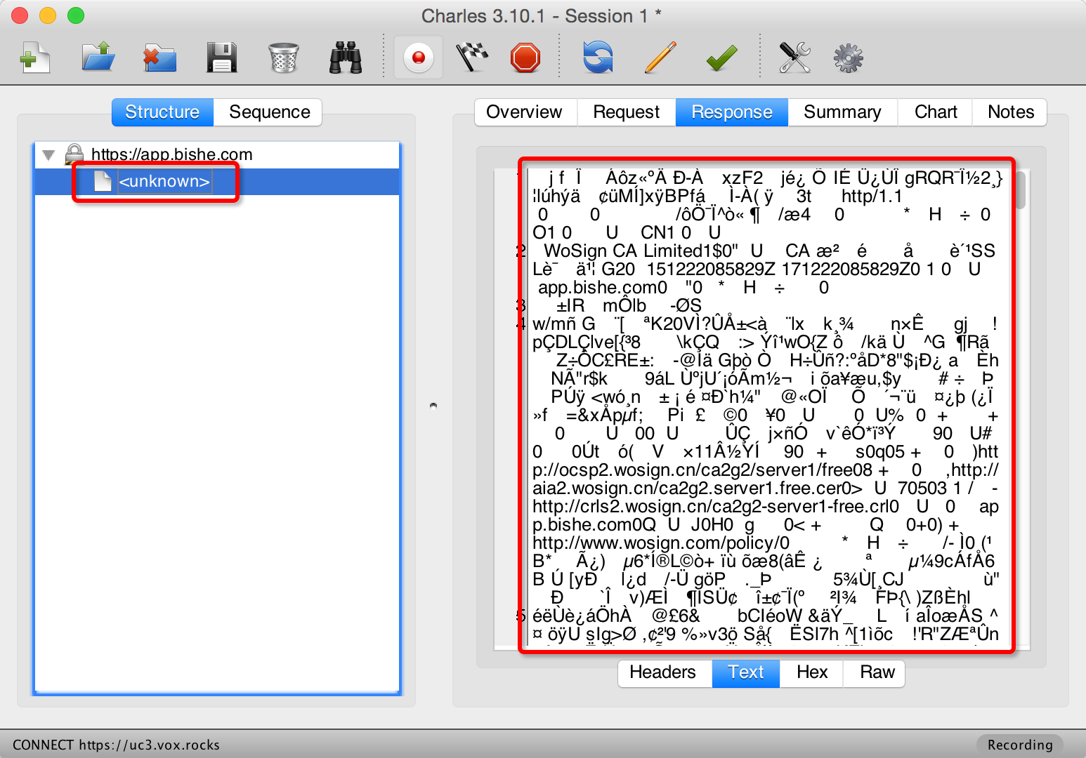
Task: Switch to the Sequence view tab
Action: pyautogui.click(x=269, y=112)
